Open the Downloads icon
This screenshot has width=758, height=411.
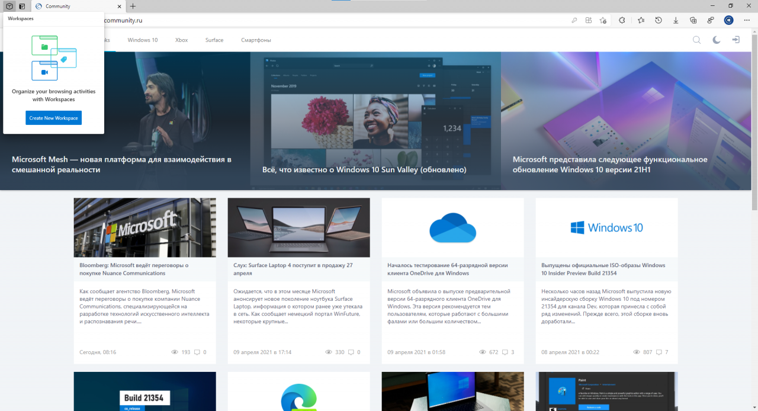click(x=676, y=20)
